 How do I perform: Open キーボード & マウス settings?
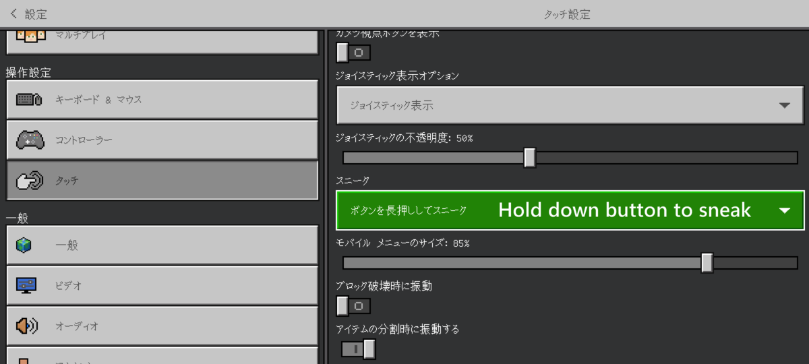[x=162, y=100]
